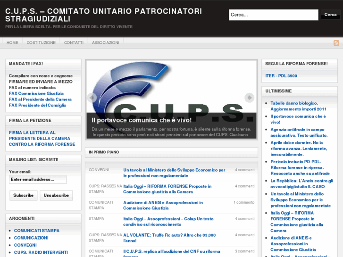
Task: Open the petition letter link against Riforma Forense
Action: [x=42, y=139]
